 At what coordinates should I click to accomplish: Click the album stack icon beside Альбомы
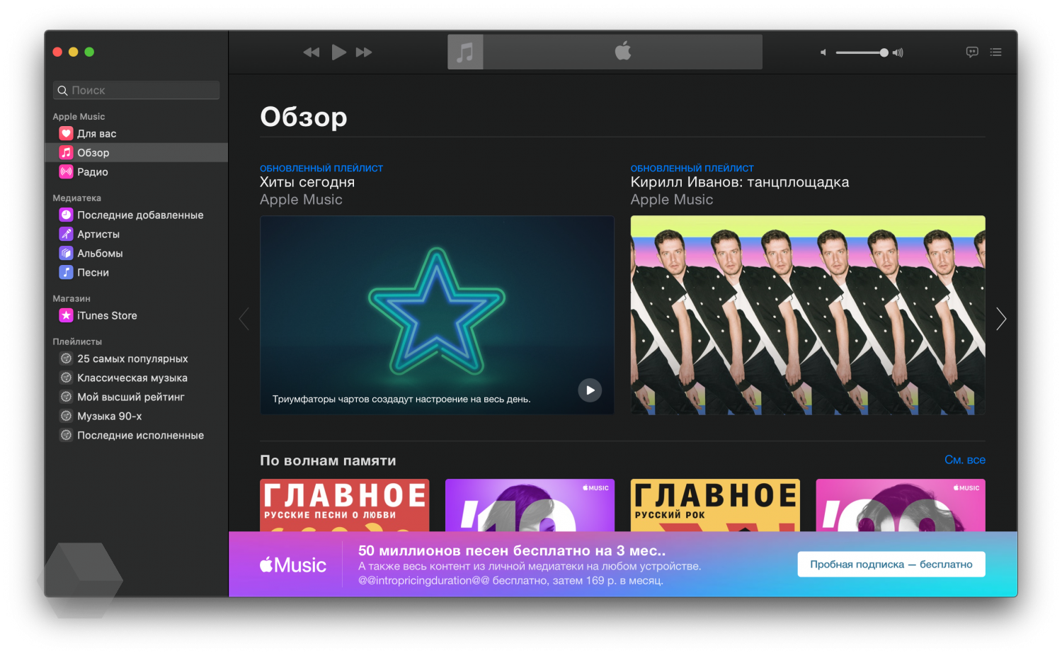point(66,253)
